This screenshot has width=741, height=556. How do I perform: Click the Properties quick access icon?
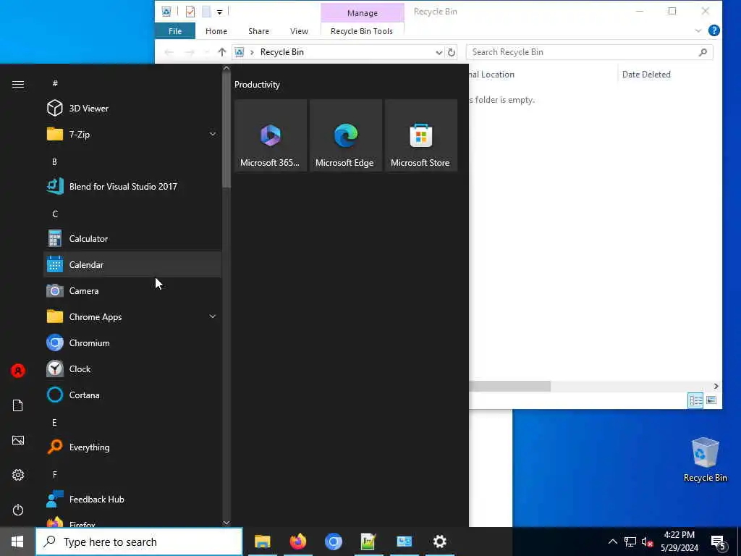pos(190,12)
